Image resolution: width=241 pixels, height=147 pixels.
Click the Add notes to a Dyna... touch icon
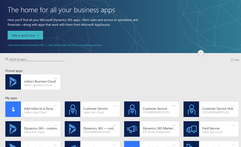coord(13,109)
